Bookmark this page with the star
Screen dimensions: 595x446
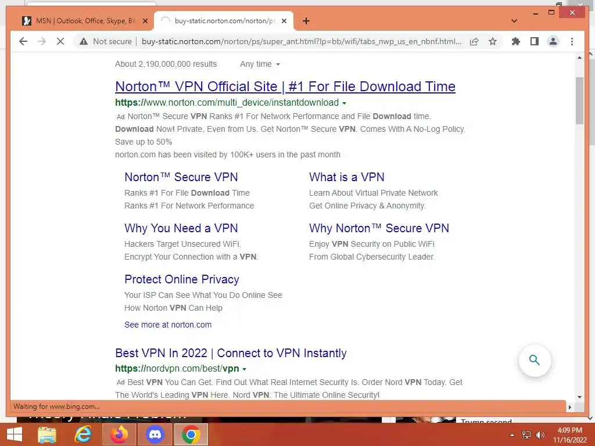(493, 41)
